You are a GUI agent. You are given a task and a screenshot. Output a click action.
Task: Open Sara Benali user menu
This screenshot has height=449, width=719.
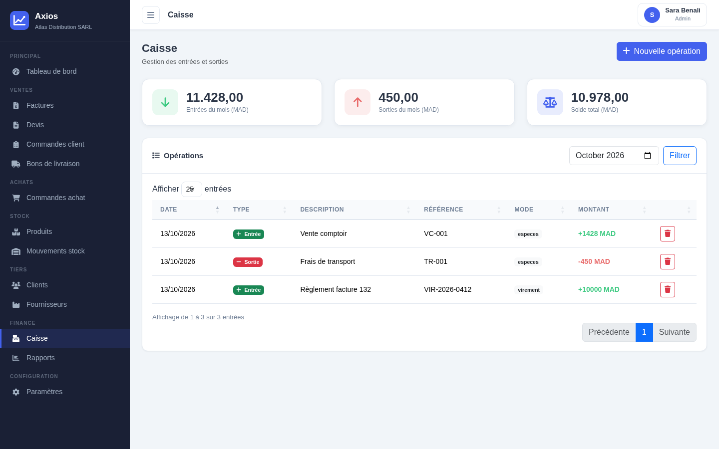pyautogui.click(x=672, y=15)
